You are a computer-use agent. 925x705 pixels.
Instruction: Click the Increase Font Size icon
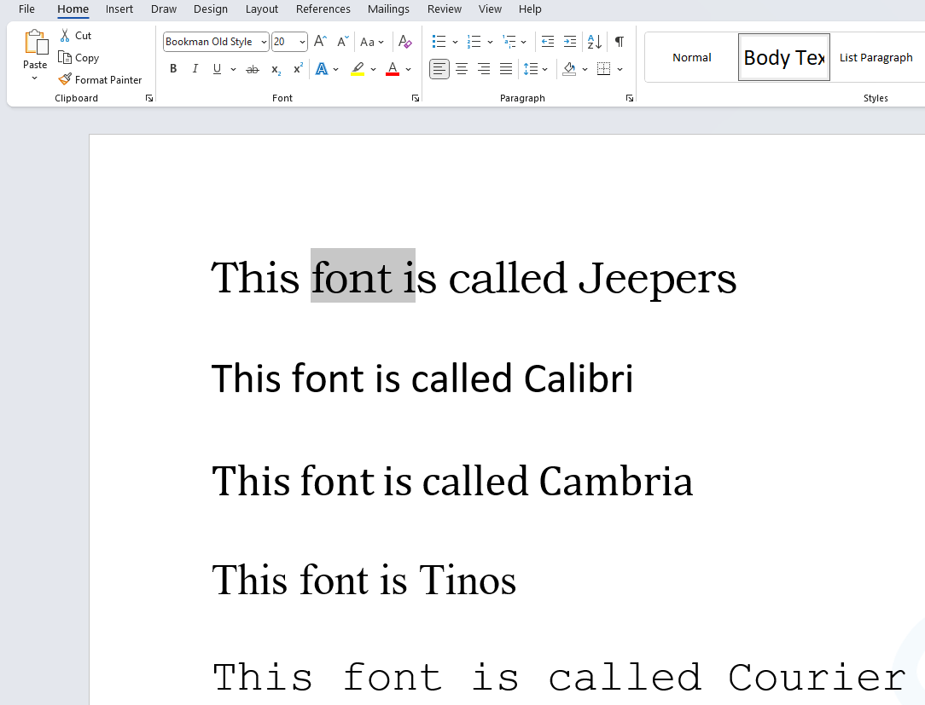click(x=320, y=42)
